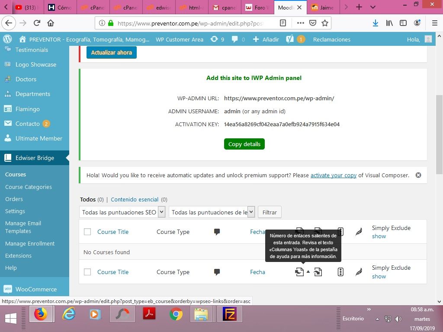Tick the select-all checkbox in top header
Image resolution: width=443 pixels, height=332 pixels.
coord(87,232)
